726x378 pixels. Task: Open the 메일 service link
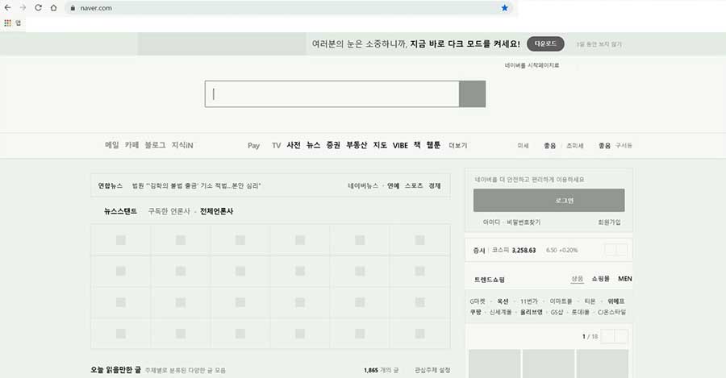click(x=112, y=145)
